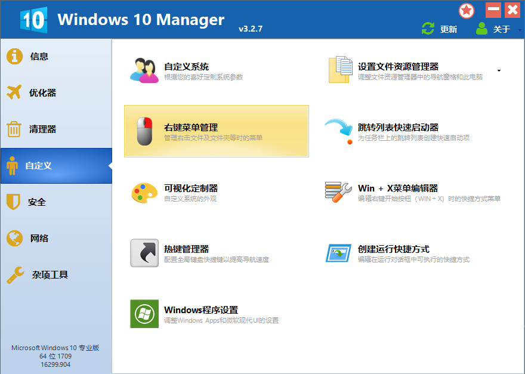The height and width of the screenshot is (374, 525).
Task: Select the palette icon for 可视化定制器
Action: pos(143,192)
